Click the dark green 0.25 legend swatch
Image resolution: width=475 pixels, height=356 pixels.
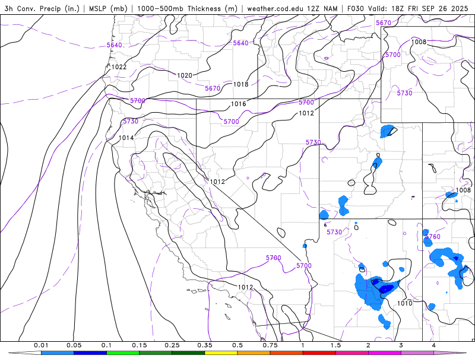pos(188,353)
